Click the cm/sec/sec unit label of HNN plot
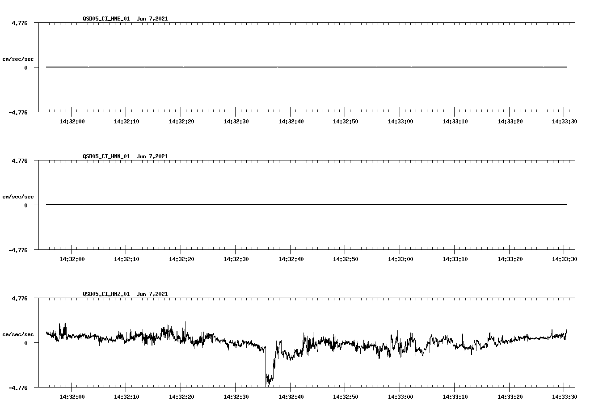Image resolution: width=607 pixels, height=413 pixels. pyautogui.click(x=18, y=197)
